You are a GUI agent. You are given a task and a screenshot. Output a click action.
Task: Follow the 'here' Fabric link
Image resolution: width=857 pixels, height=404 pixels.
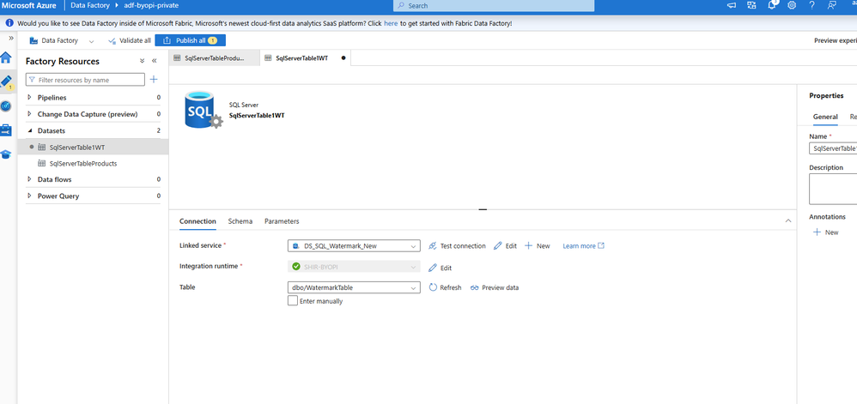pyautogui.click(x=391, y=23)
